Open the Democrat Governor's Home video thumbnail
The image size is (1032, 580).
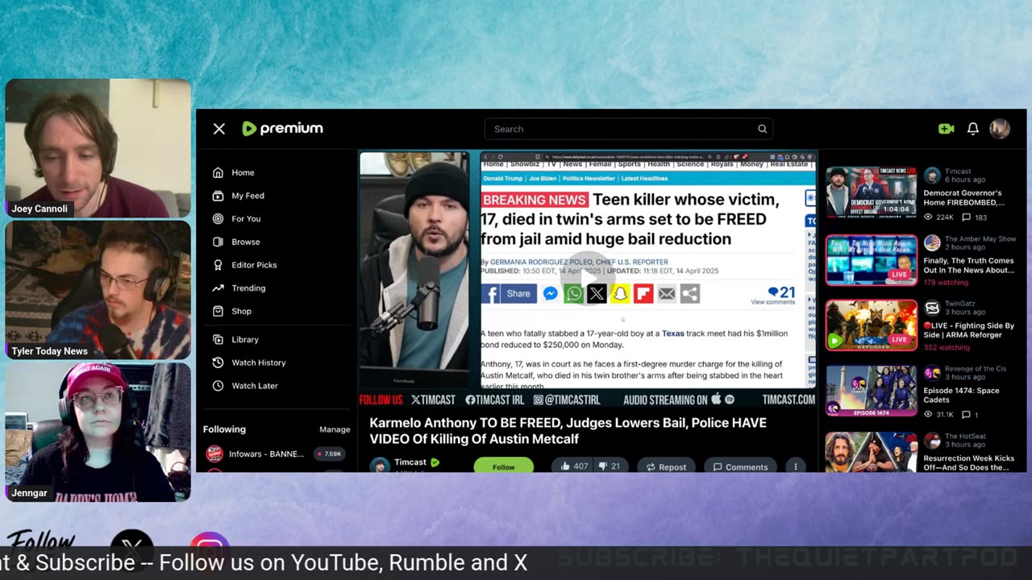[872, 193]
